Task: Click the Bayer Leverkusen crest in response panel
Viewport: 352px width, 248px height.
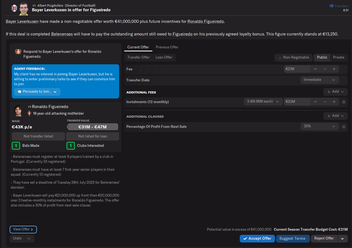Action: (18, 51)
